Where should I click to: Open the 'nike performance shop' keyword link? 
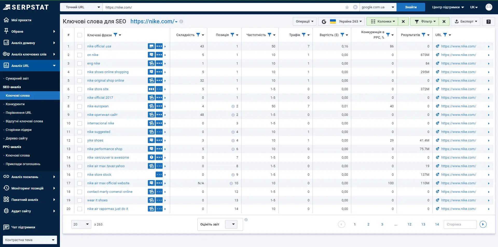tap(105, 149)
